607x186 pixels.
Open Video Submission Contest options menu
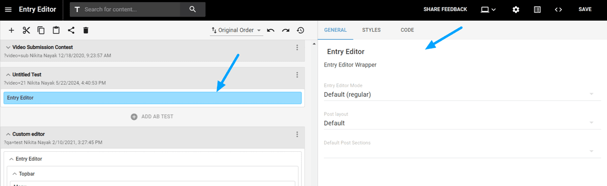pyautogui.click(x=297, y=47)
